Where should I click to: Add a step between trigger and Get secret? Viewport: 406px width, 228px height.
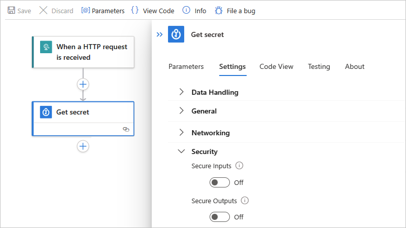tap(83, 84)
